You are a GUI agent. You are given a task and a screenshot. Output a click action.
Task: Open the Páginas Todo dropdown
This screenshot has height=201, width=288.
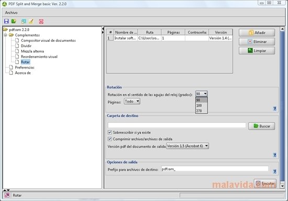132,102
